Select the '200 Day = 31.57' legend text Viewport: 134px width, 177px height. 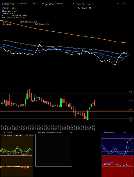pos(11,11)
